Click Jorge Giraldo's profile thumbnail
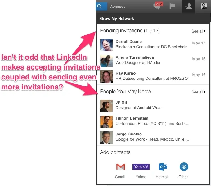211x186 pixels. coord(106,138)
